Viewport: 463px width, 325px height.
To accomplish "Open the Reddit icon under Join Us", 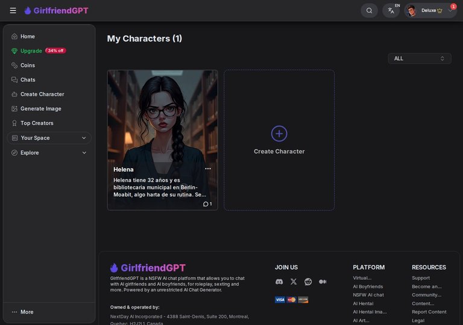I will pyautogui.click(x=308, y=282).
